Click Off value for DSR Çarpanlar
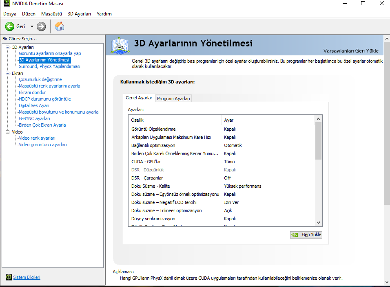The width and height of the screenshot is (390, 287). (x=227, y=178)
